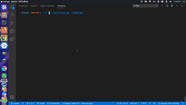Open Google Chrome from the dock
The image size is (186, 105).
tap(4, 38)
